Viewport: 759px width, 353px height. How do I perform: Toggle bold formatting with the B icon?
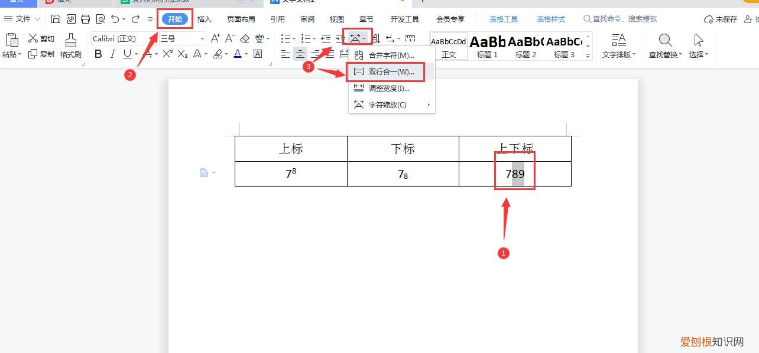[x=98, y=53]
